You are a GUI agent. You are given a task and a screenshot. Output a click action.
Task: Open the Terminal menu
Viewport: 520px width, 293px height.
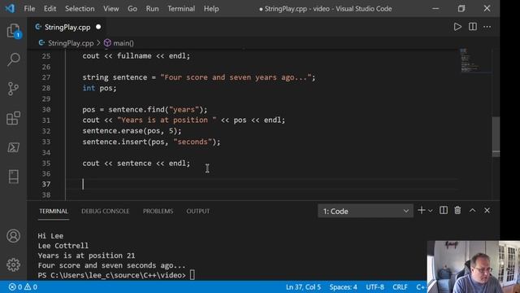coord(181,9)
